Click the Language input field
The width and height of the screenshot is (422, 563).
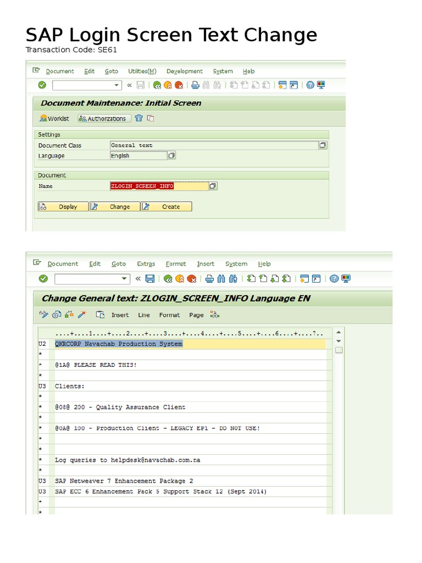[x=138, y=156]
